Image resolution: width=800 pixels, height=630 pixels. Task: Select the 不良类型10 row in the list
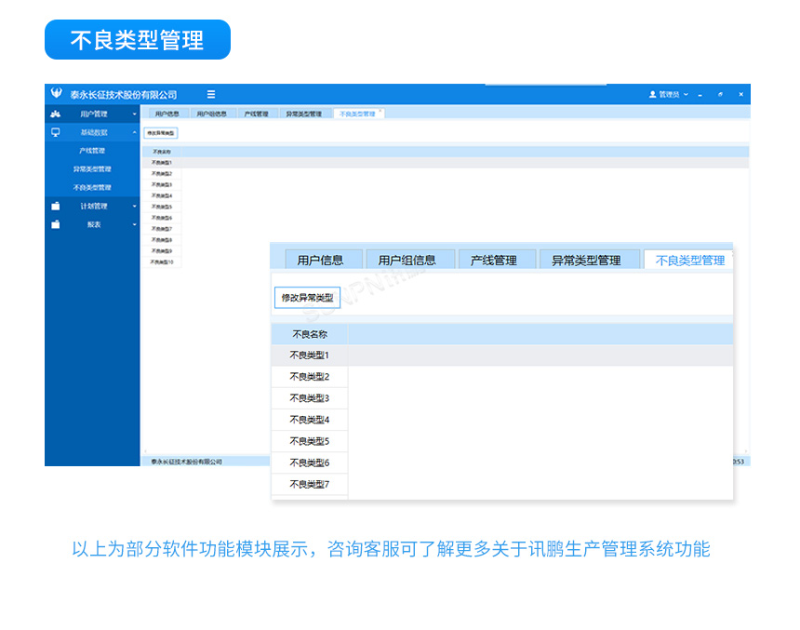[x=162, y=262]
